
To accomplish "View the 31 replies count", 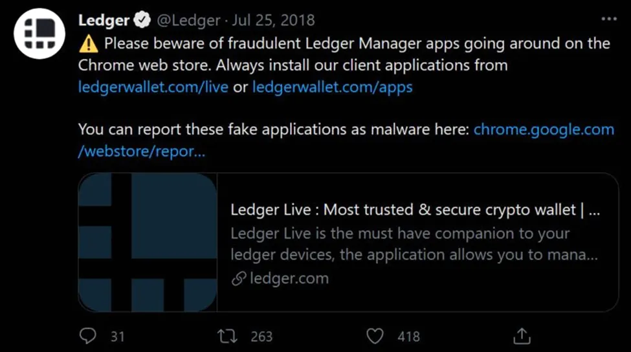I will (118, 336).
